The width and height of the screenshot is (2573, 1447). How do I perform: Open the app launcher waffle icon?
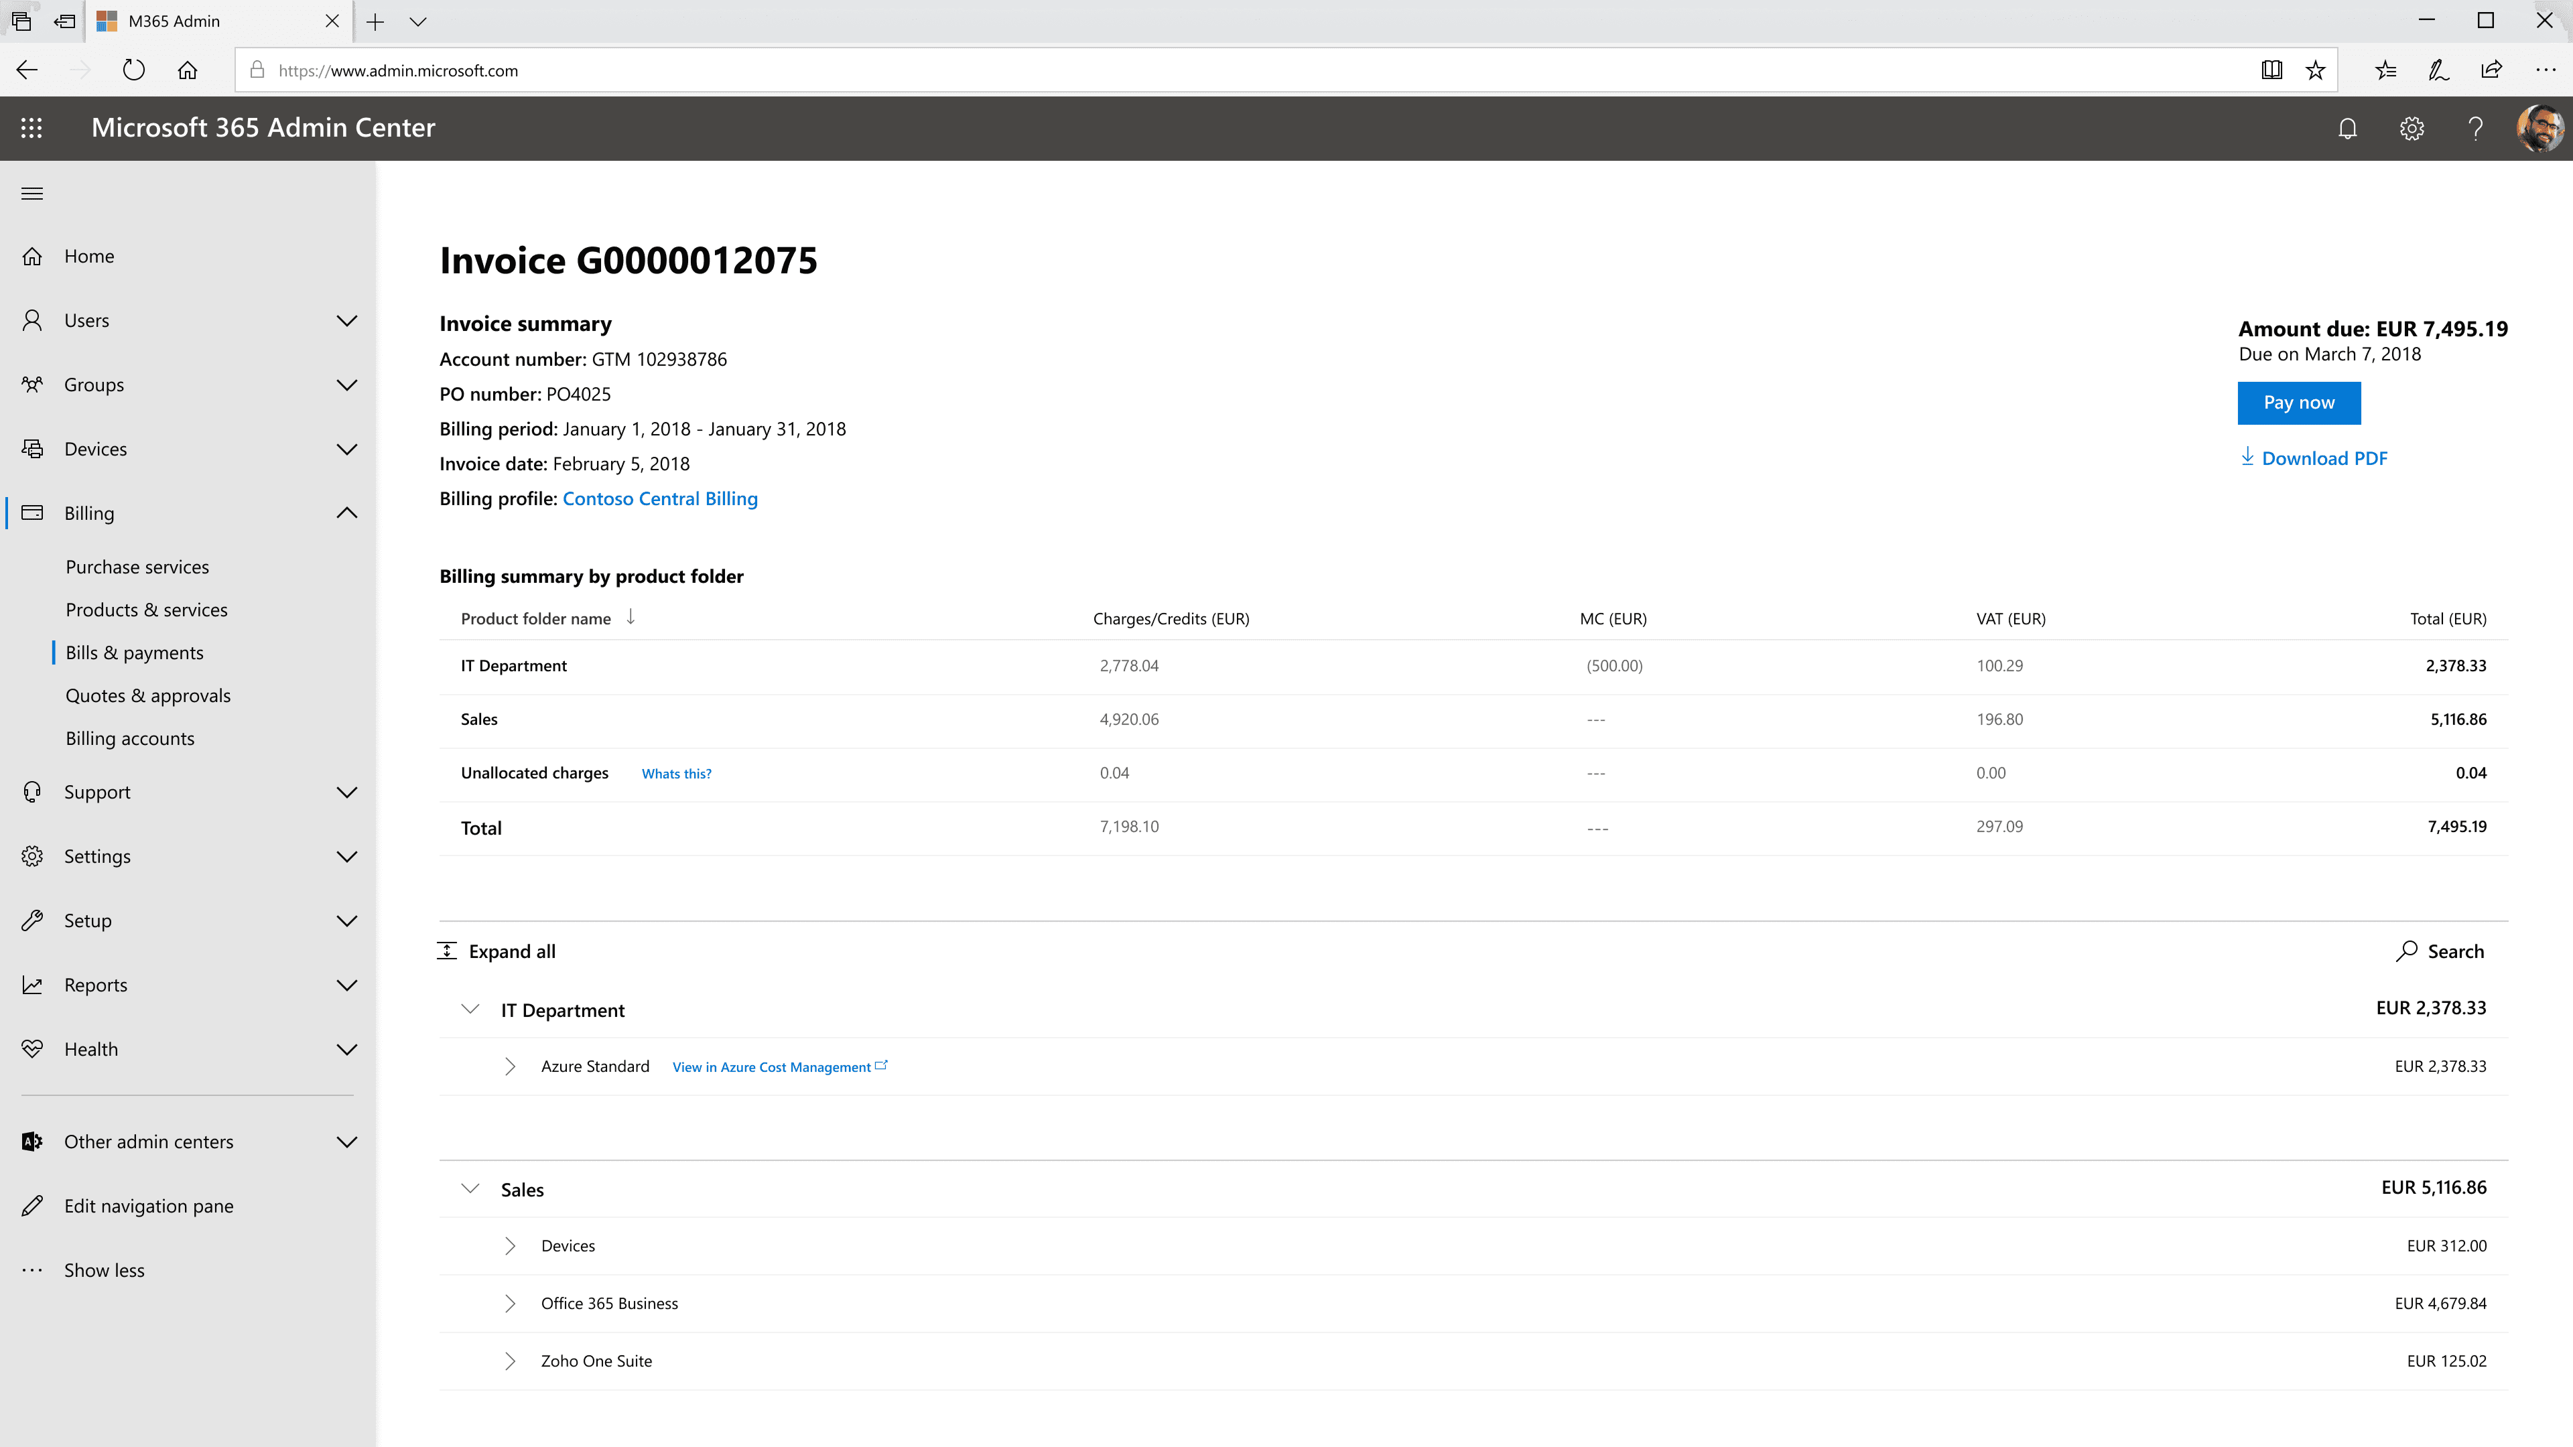[x=31, y=128]
